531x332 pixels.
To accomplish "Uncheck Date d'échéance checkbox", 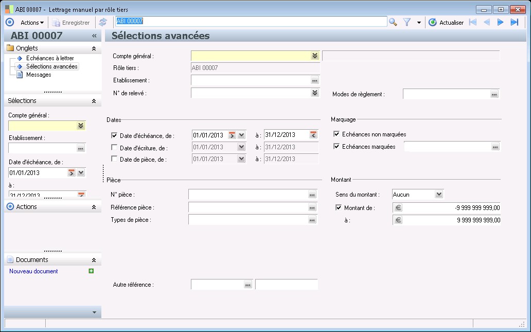I will [114, 135].
